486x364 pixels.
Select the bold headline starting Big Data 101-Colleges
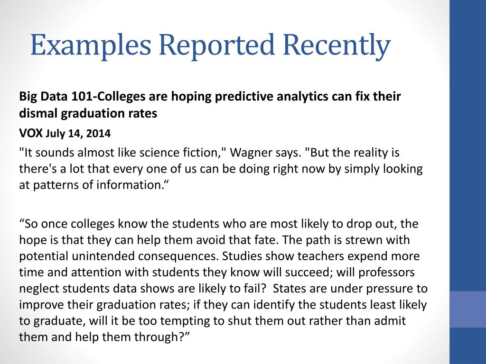pyautogui.click(x=210, y=105)
